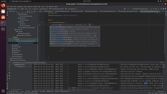Screen dimensions: 167x94
Task: Collapse the domain folder
Action: tap(17, 22)
